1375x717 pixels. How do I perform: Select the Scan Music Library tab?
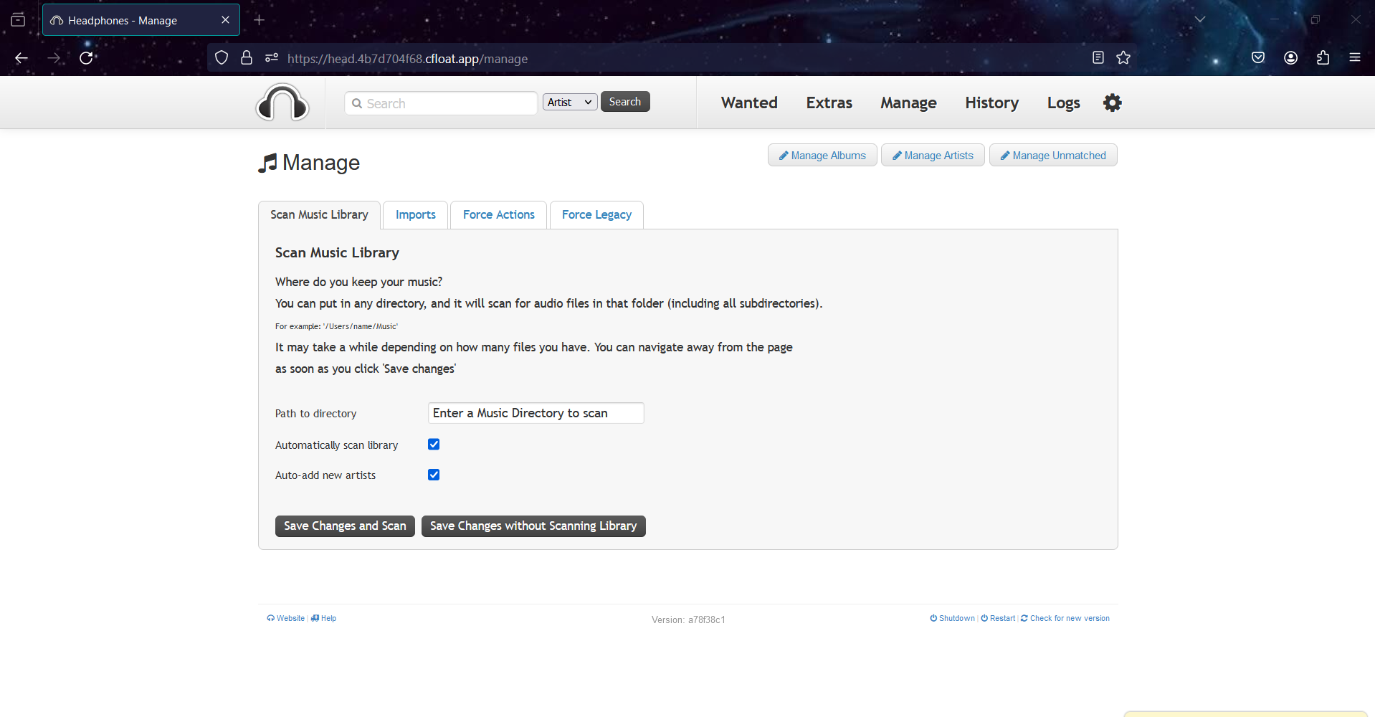(x=319, y=214)
